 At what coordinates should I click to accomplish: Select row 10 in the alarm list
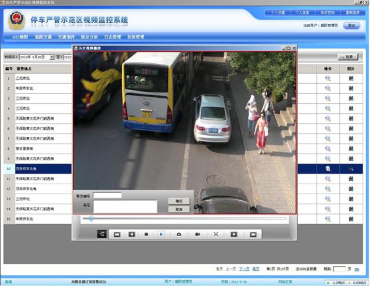[183, 169]
